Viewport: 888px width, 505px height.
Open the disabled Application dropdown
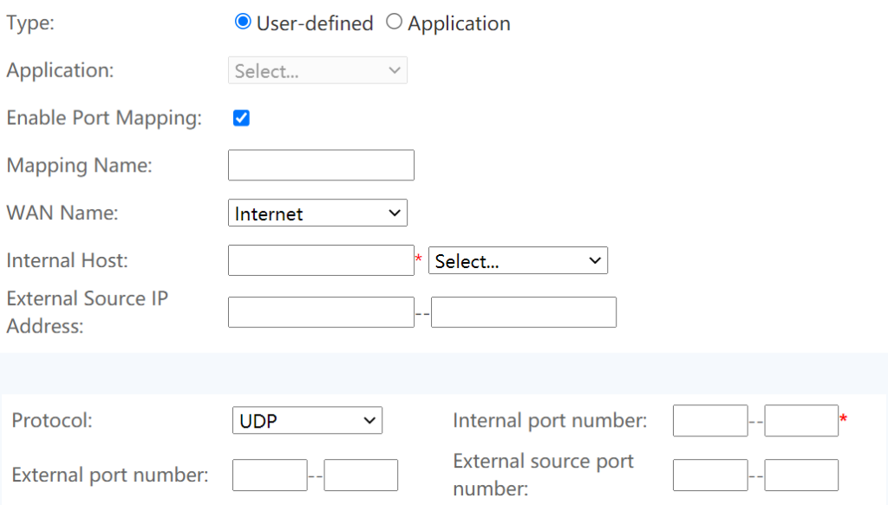pyautogui.click(x=317, y=70)
